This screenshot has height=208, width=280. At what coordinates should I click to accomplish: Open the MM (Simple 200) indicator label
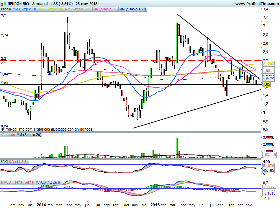[78, 9]
